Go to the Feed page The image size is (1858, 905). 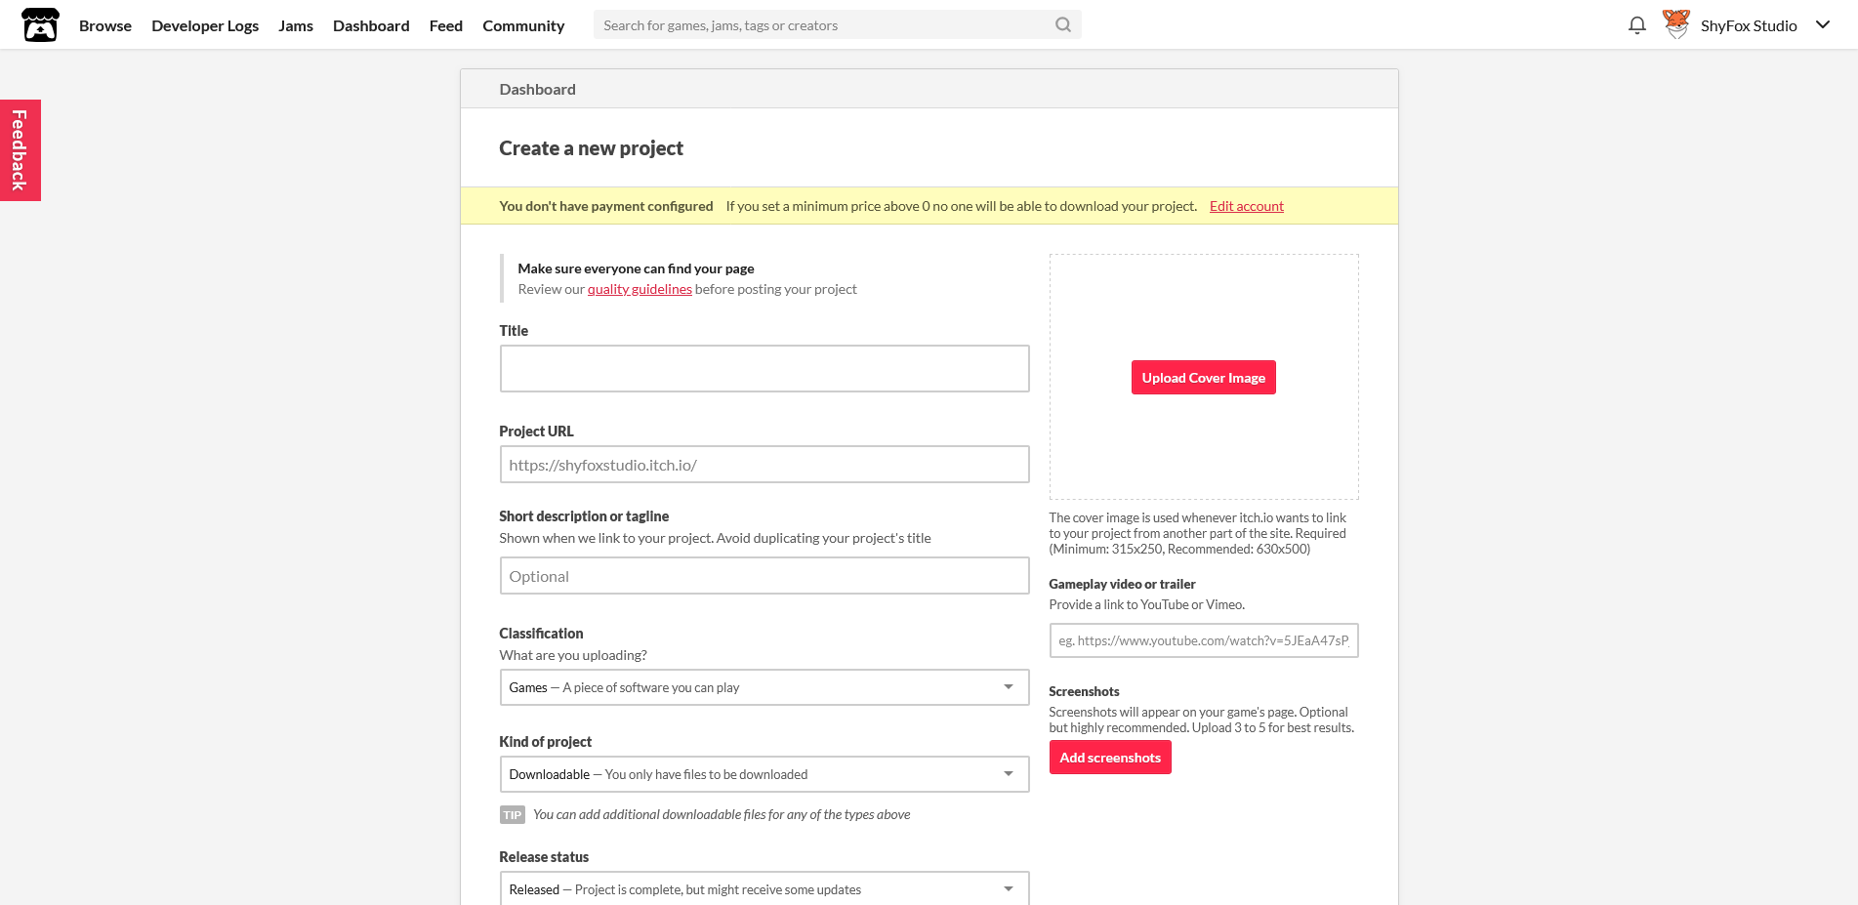[x=445, y=25]
